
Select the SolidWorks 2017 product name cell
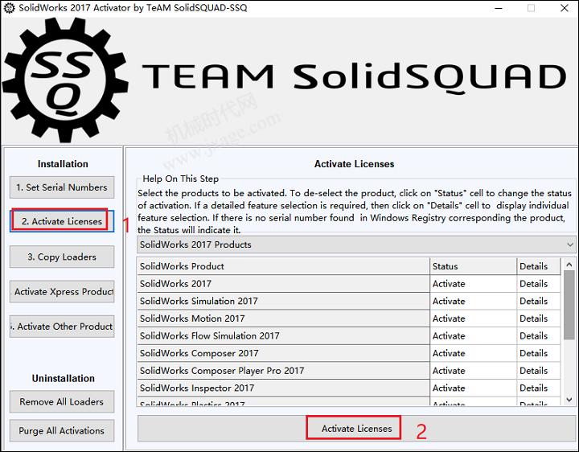coord(283,284)
